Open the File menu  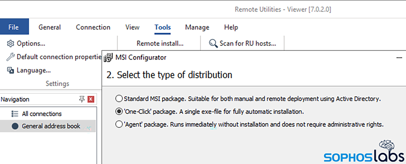tap(14, 27)
